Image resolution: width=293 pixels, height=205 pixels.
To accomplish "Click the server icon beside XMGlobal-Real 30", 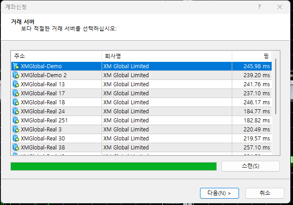I will pyautogui.click(x=16, y=139).
